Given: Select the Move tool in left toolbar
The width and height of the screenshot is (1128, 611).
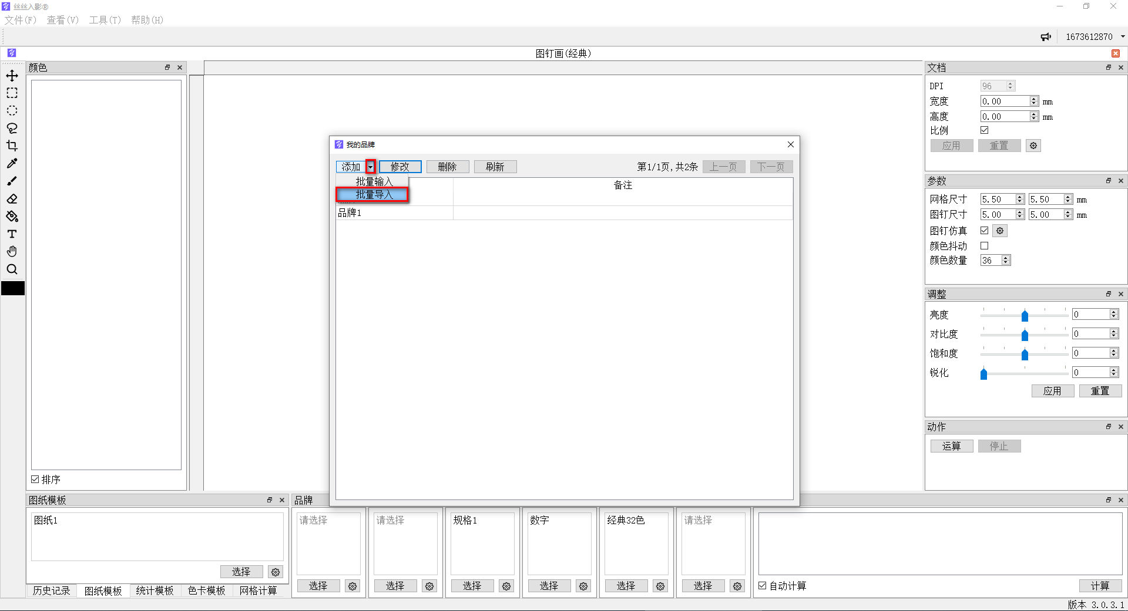Looking at the screenshot, I should point(12,76).
